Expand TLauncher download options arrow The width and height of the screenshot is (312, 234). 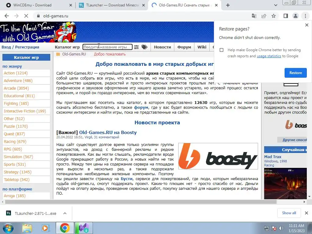tap(65, 213)
